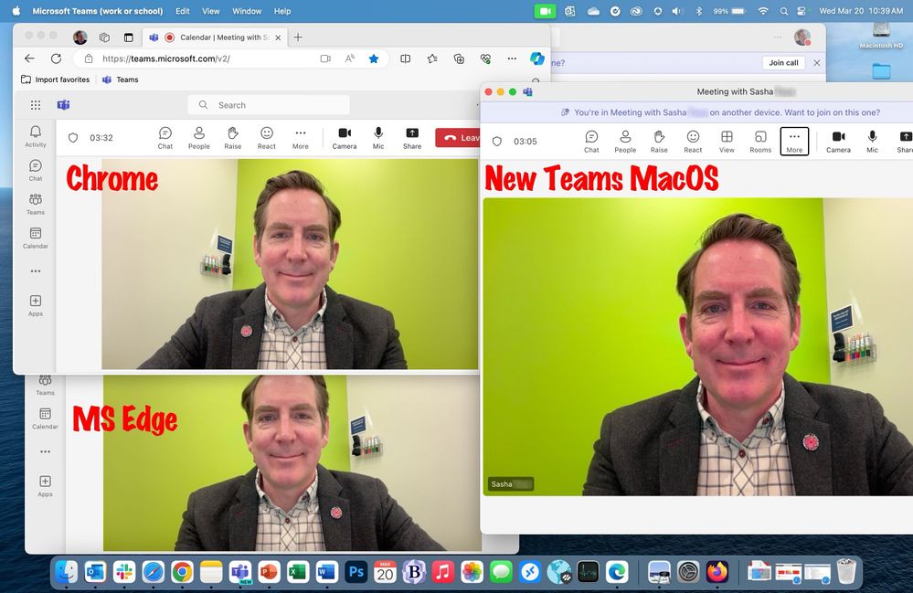Open Activity in the front Teams sidebar
Screen dimensions: 913x593
[x=36, y=136]
